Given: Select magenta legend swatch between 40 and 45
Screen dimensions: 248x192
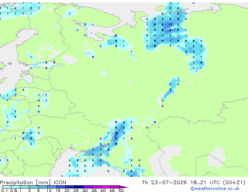Looking at the screenshot, I should (x=106, y=187).
